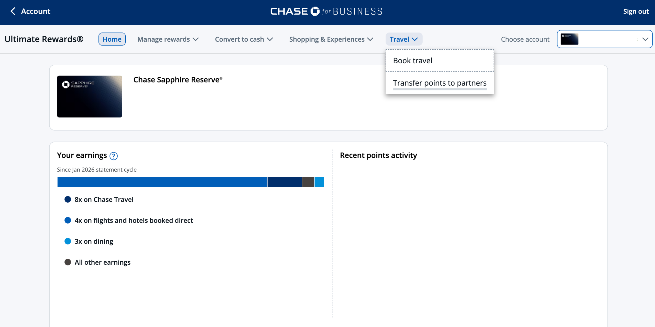The height and width of the screenshot is (327, 655).
Task: Click the gray All other earnings legend dot
Action: pos(68,262)
